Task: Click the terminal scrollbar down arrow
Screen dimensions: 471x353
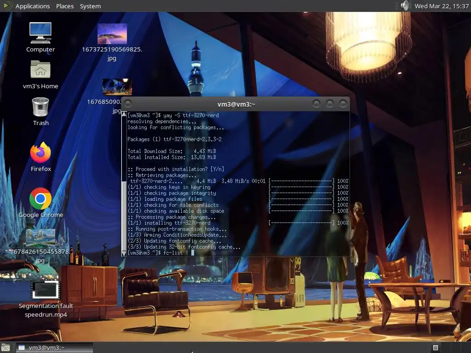Action: [124, 254]
